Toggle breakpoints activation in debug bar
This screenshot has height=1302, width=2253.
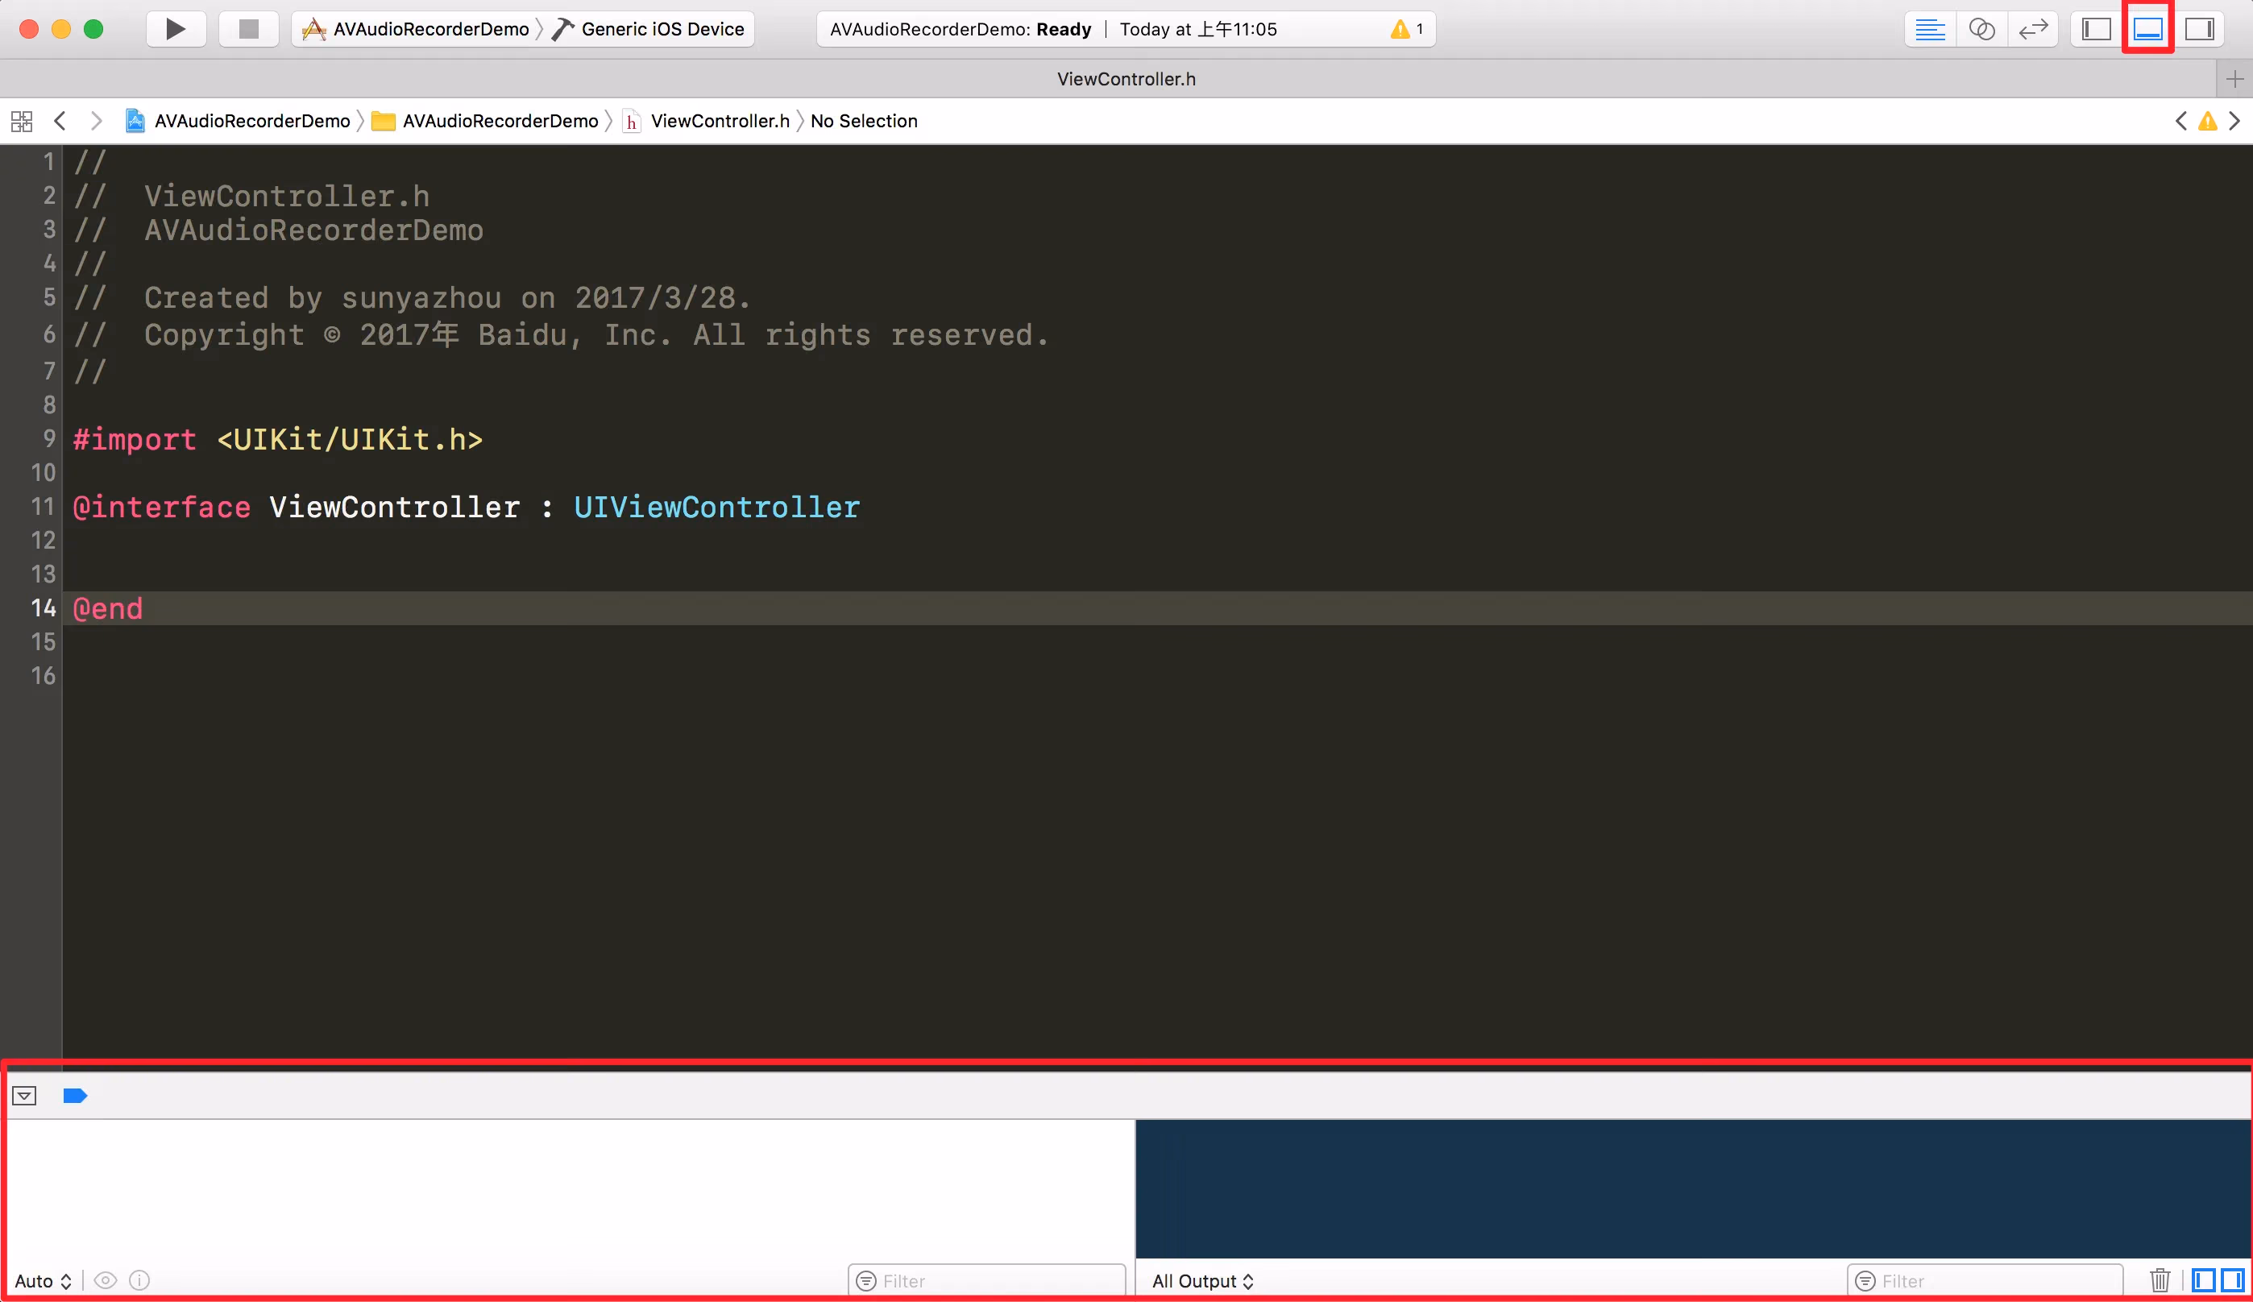click(75, 1096)
